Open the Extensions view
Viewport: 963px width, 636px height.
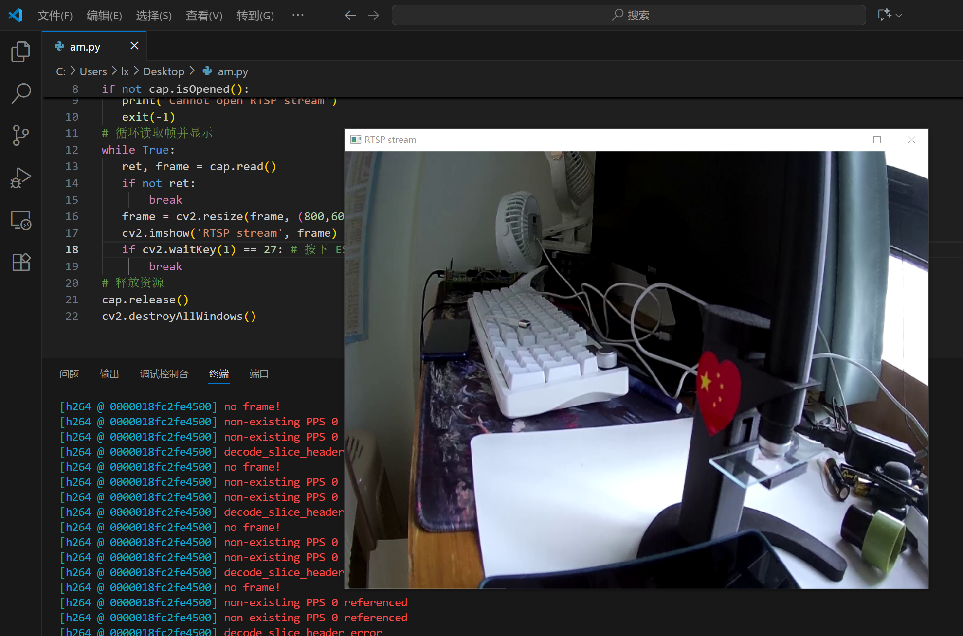[20, 263]
